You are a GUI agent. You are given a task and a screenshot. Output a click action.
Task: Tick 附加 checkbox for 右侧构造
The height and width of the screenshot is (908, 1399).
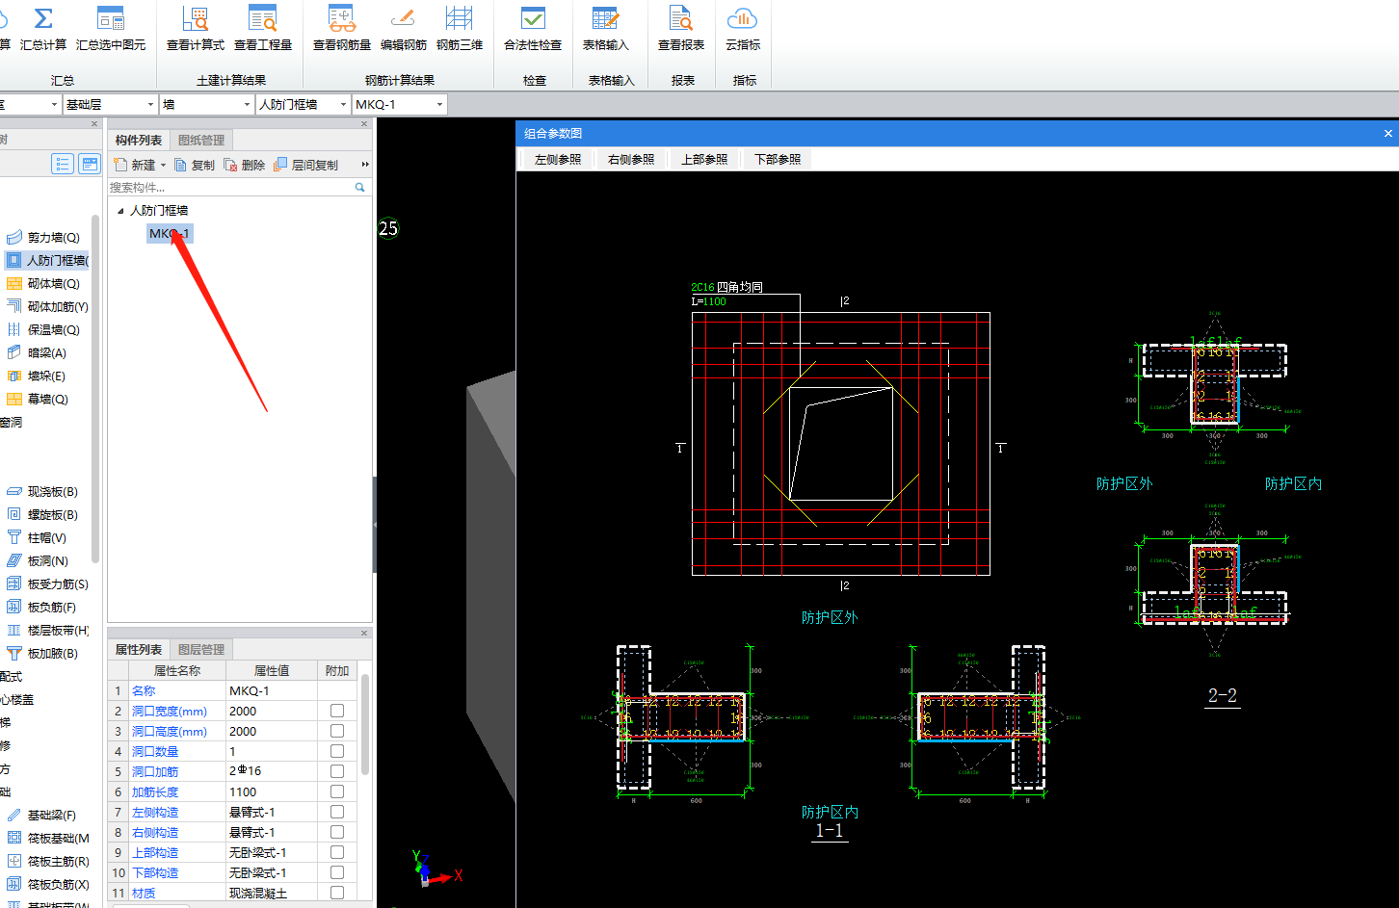tap(337, 832)
